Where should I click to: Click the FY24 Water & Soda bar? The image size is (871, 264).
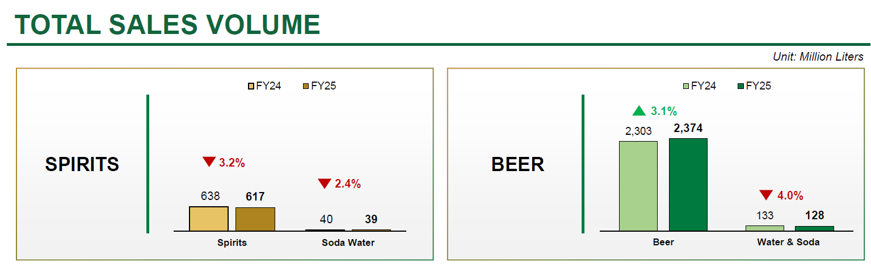(764, 228)
